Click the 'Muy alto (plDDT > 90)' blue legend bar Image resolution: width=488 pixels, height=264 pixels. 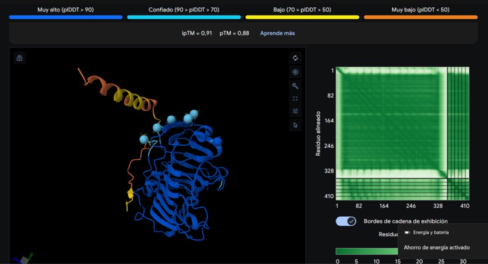click(65, 18)
